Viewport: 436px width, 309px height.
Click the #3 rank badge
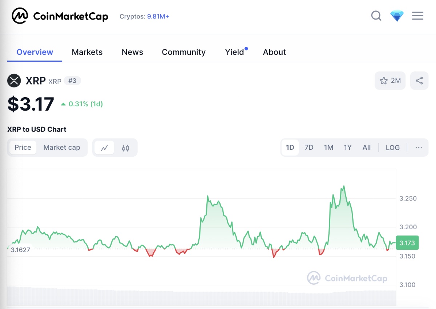[72, 81]
